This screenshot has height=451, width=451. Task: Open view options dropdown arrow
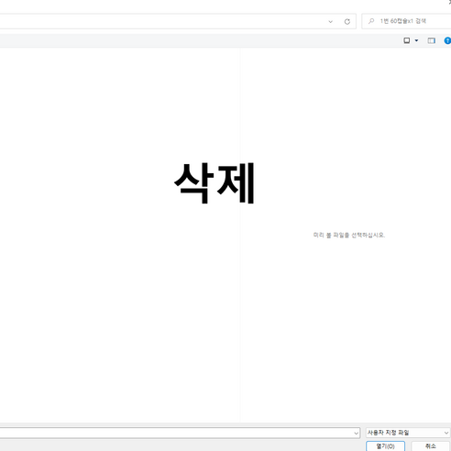tap(416, 40)
